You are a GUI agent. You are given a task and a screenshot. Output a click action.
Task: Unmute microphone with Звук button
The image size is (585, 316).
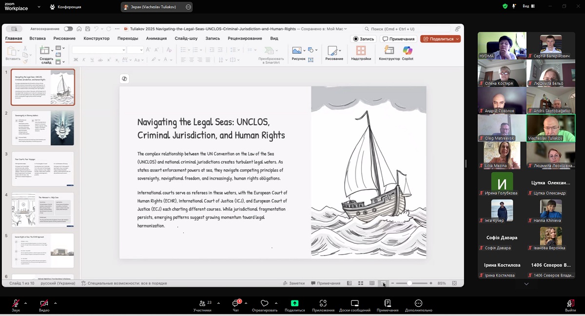[x=16, y=303]
